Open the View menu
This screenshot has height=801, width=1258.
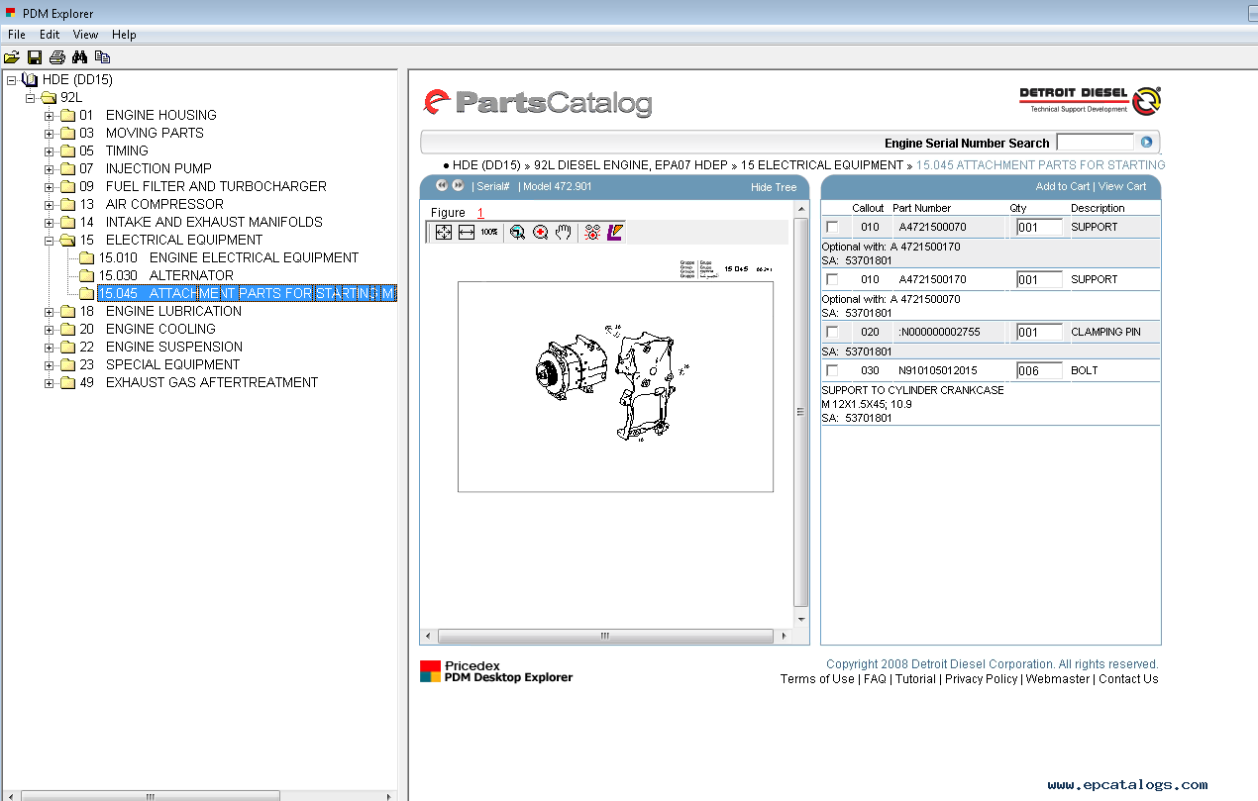[x=85, y=35]
